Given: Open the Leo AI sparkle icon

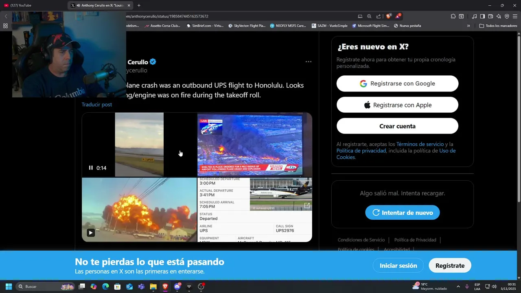Looking at the screenshot, I should [x=499, y=16].
